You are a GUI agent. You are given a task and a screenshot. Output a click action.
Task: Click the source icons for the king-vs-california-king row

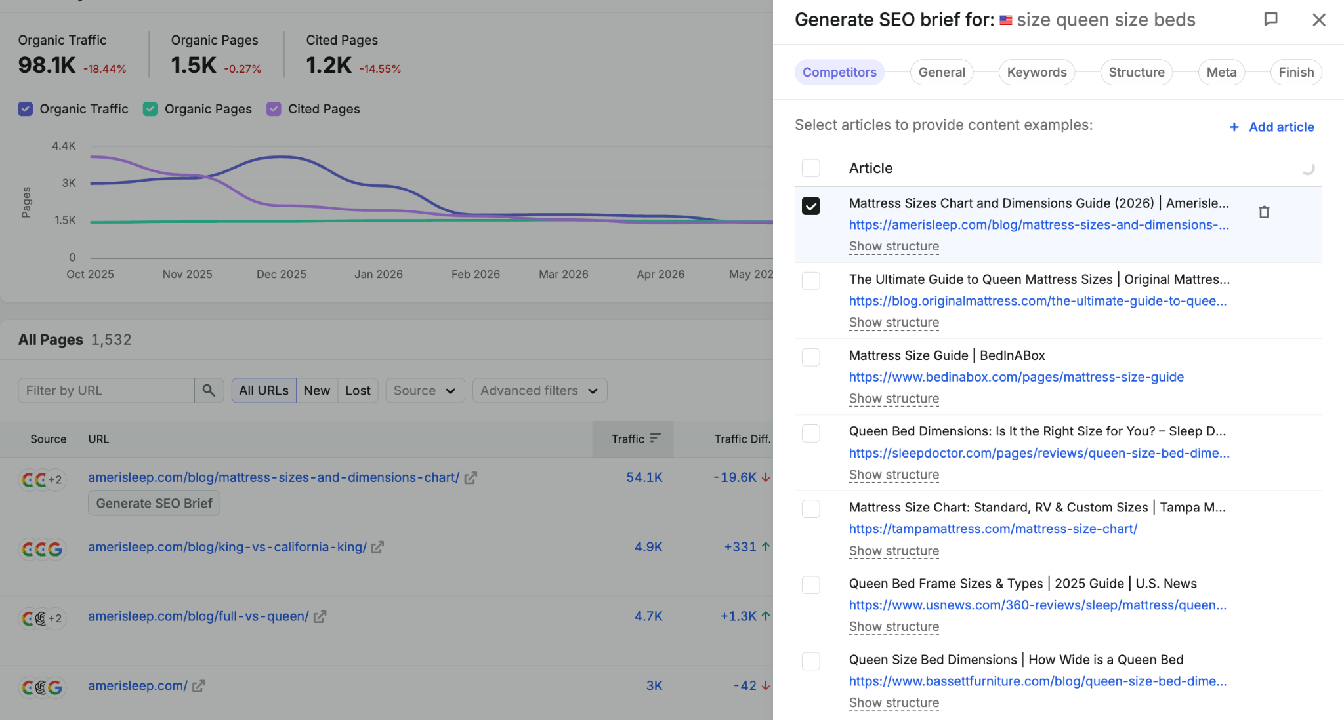tap(42, 549)
